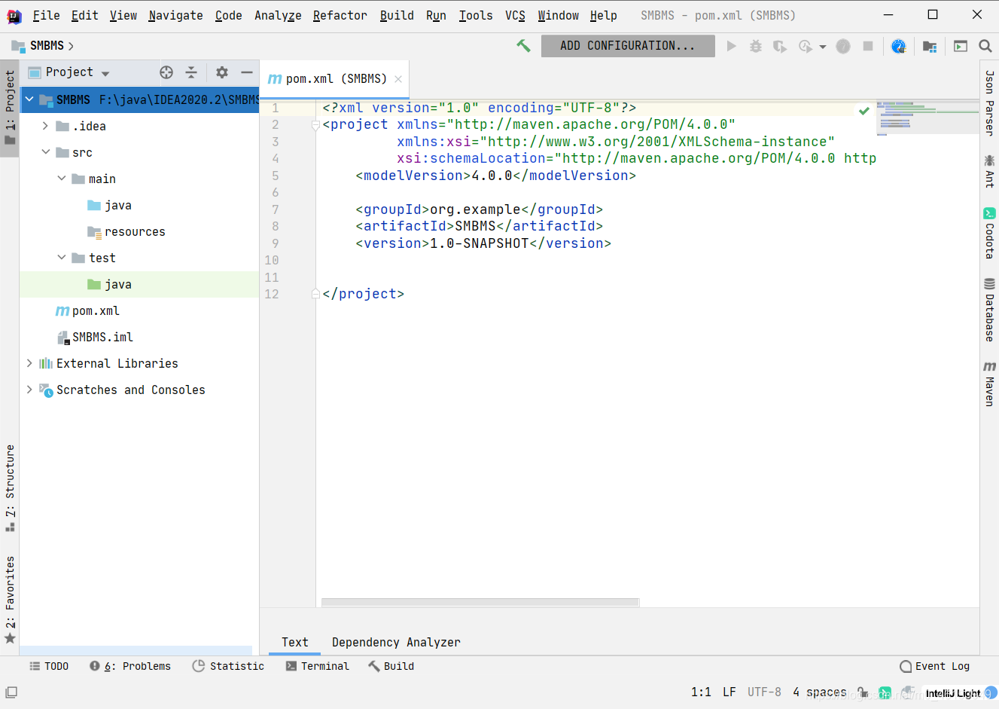Open the Problems tool window
The height and width of the screenshot is (709, 999).
[x=130, y=666]
